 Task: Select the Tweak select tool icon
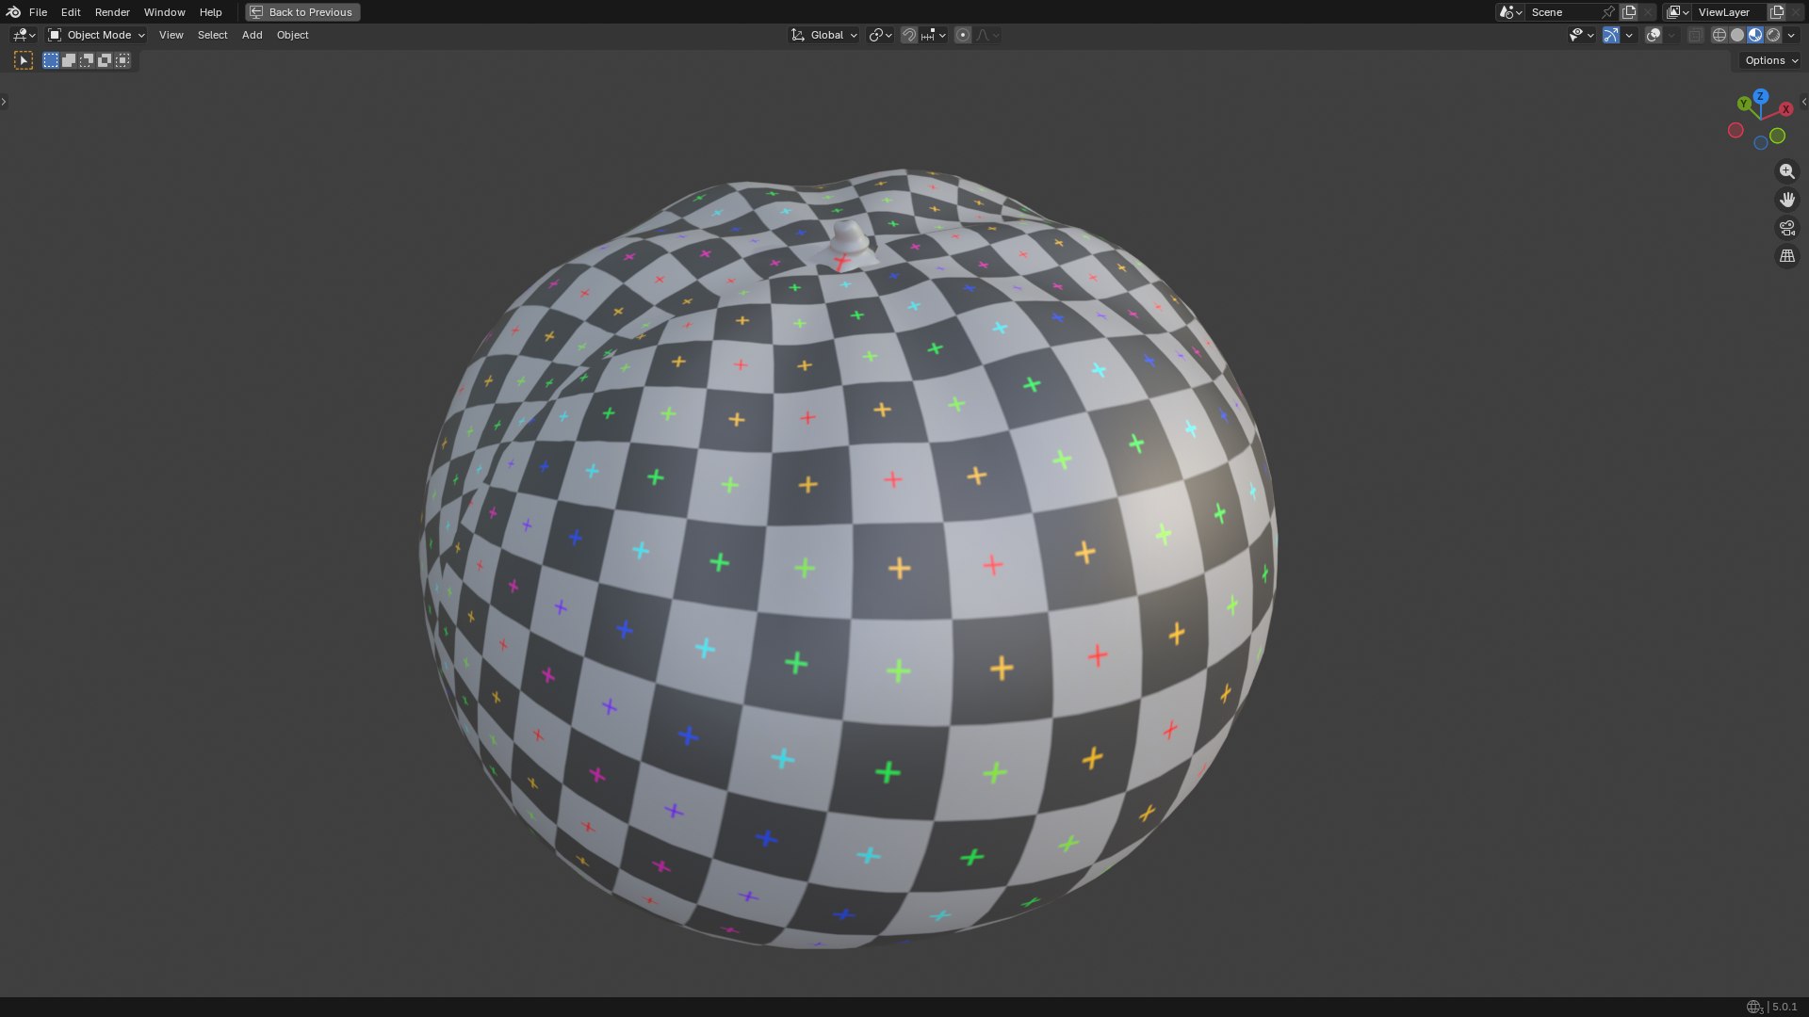click(x=24, y=60)
